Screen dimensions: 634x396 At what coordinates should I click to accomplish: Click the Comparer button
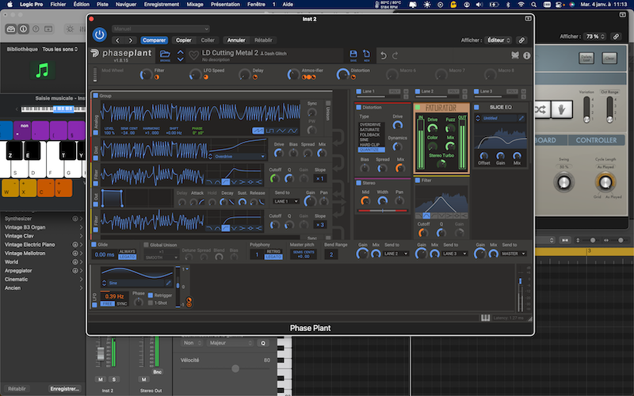pyautogui.click(x=154, y=40)
